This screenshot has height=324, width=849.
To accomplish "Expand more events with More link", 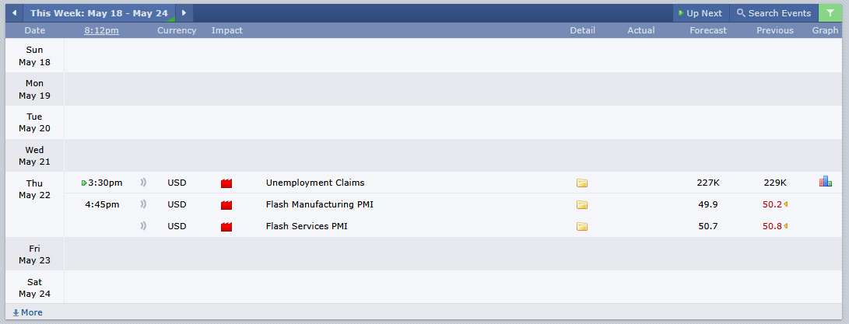I will pos(27,312).
